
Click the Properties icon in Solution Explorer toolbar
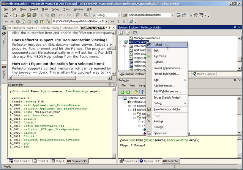pos(135,33)
